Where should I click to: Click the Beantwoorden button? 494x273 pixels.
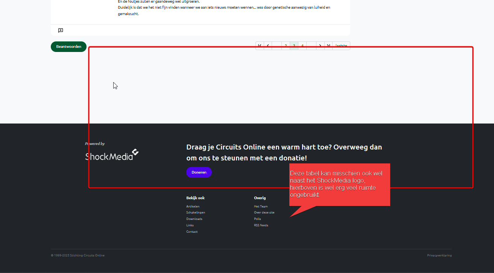click(68, 47)
